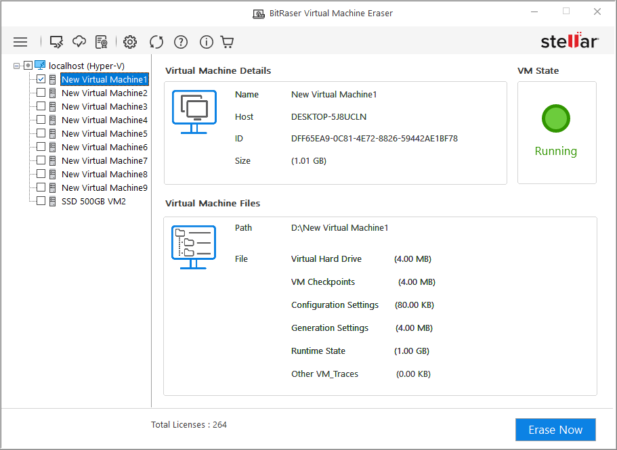The width and height of the screenshot is (617, 450).
Task: Check the New Virtual Machine3 checkbox
Action: coord(41,106)
